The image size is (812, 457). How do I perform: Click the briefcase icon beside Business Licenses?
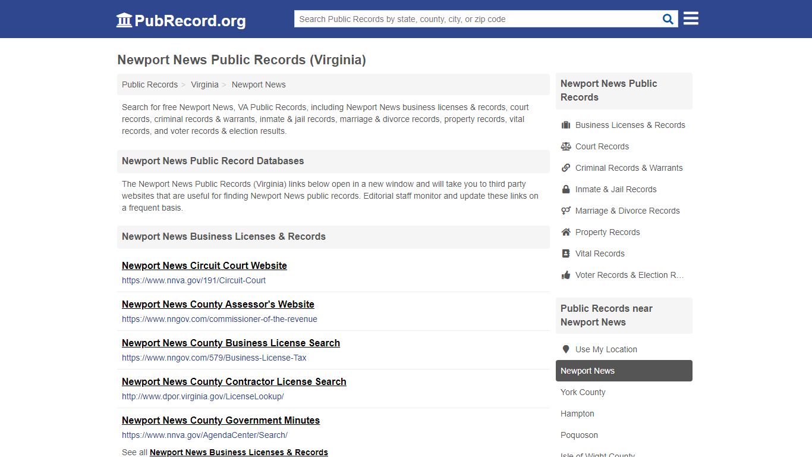566,125
